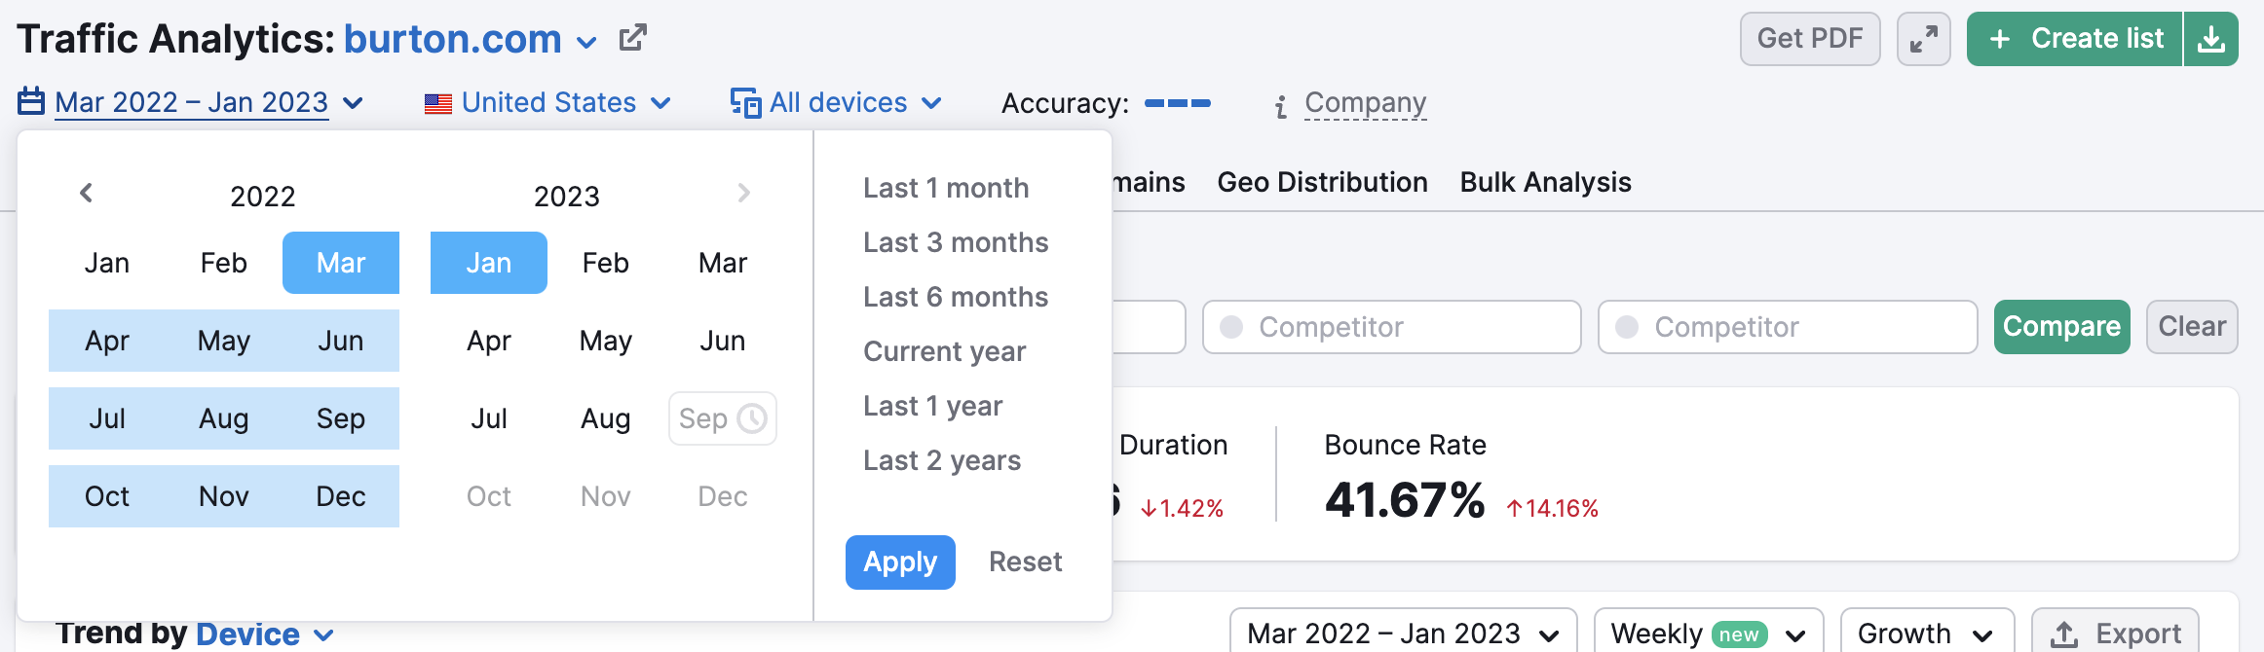Click the calendar icon next to date range
This screenshot has width=2264, height=652.
31,101
